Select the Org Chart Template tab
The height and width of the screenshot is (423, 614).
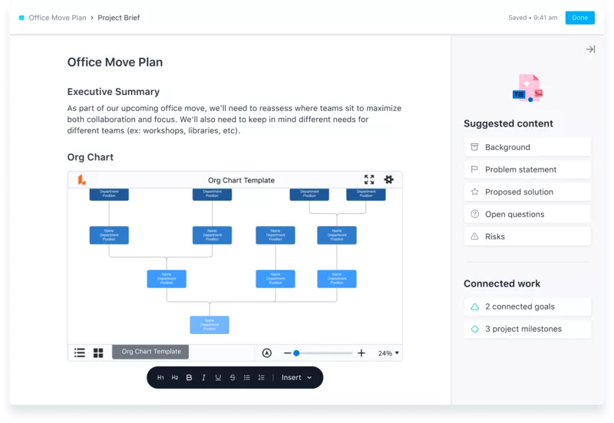tap(151, 352)
